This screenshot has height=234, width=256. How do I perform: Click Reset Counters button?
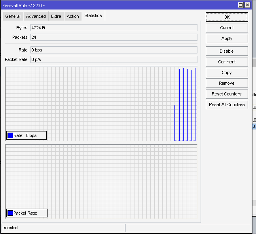(227, 94)
